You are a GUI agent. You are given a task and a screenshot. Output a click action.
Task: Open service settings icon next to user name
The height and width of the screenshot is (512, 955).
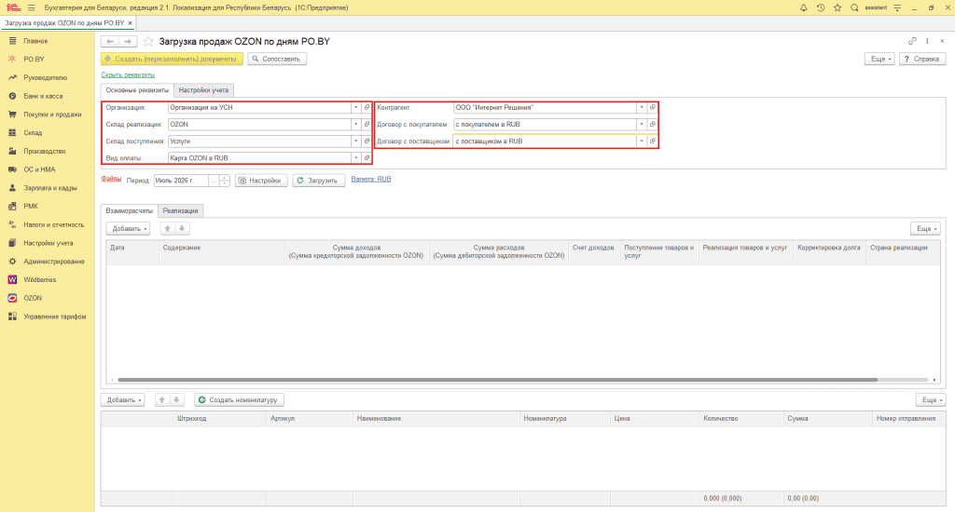pyautogui.click(x=897, y=7)
